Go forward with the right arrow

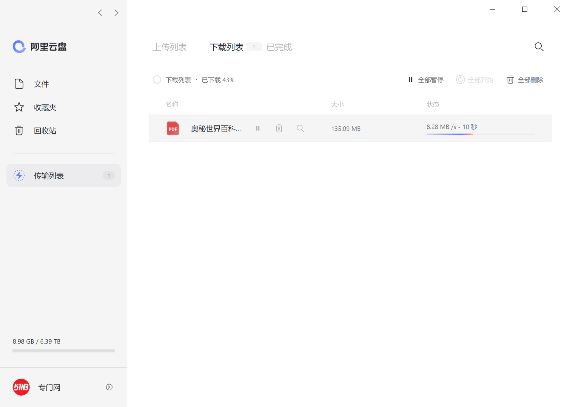coord(116,13)
